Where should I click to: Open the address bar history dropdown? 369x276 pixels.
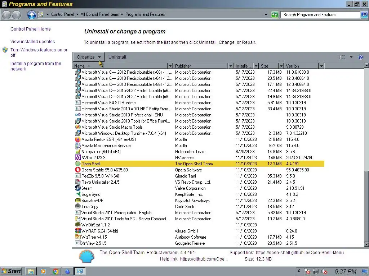coord(266,14)
